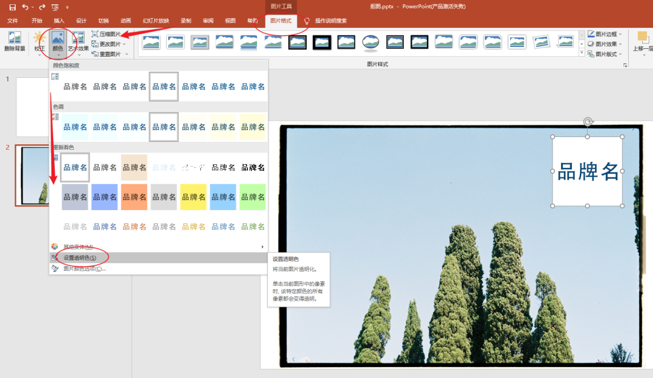Switch to the 帮助 (Help) tab
Image resolution: width=653 pixels, height=378 pixels.
(252, 21)
